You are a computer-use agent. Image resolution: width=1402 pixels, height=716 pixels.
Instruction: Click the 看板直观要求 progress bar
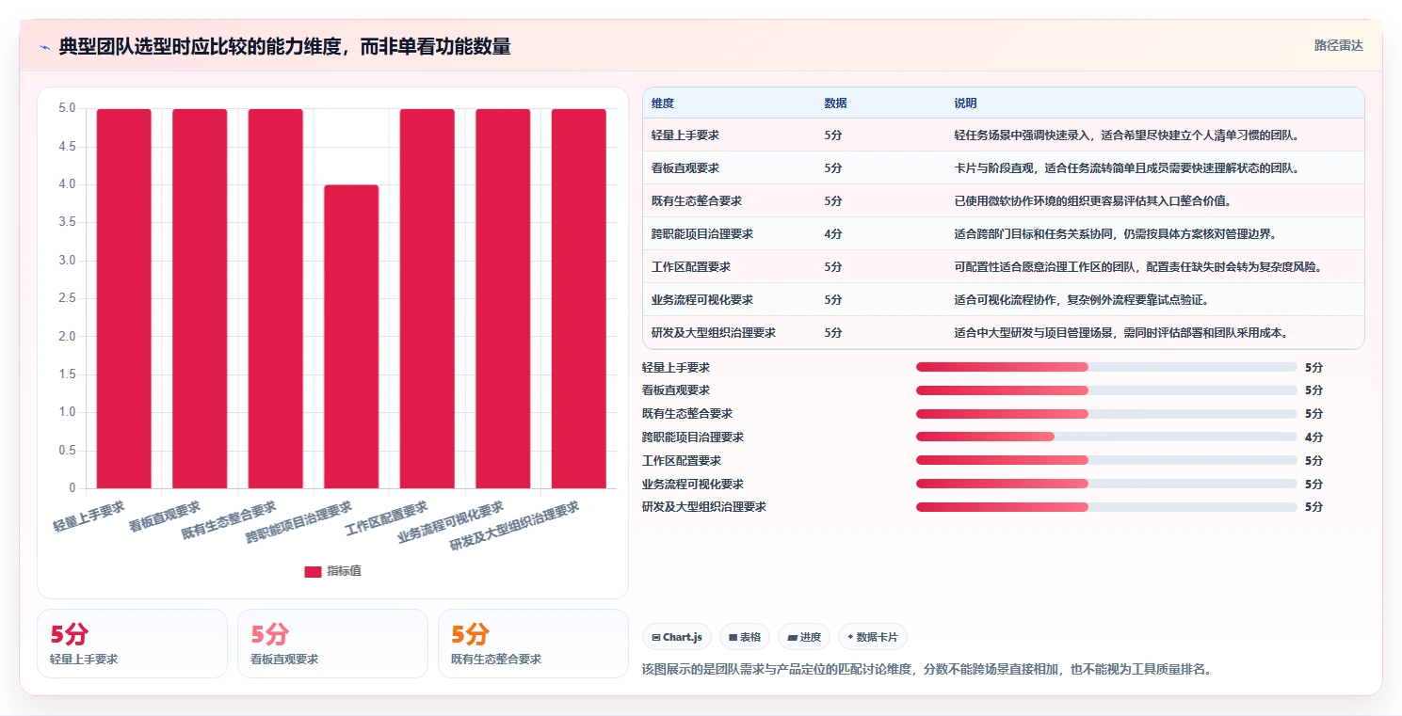point(1106,390)
